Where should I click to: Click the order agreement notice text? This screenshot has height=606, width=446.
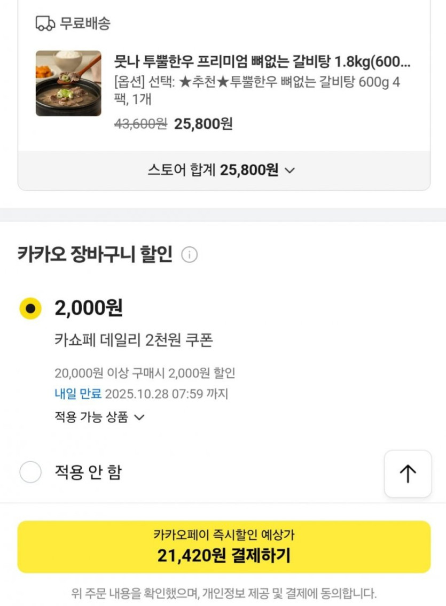(224, 593)
